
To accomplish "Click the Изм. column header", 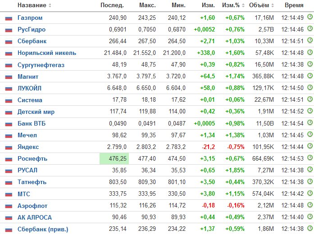I will [x=208, y=5].
